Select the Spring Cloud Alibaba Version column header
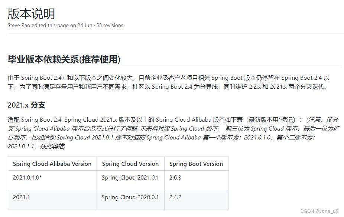The width and height of the screenshot is (344, 217). 52,164
